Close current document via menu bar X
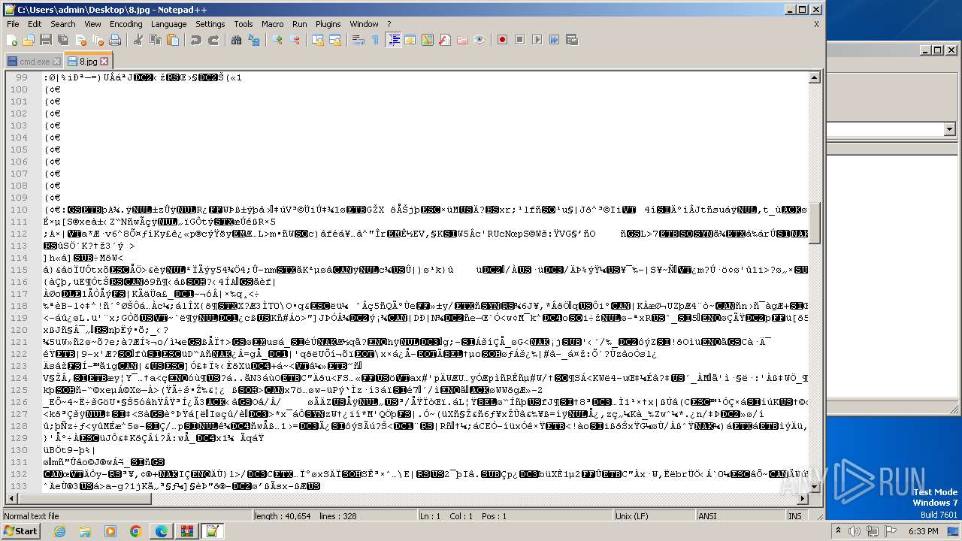The image size is (962, 541). [816, 24]
